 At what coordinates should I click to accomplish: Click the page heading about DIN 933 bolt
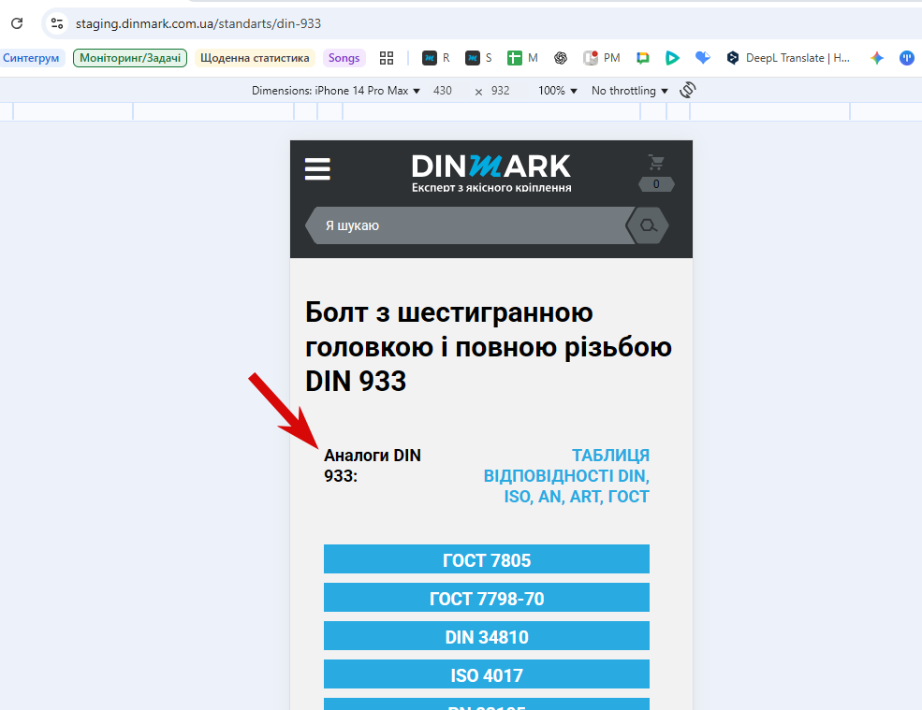pos(488,347)
